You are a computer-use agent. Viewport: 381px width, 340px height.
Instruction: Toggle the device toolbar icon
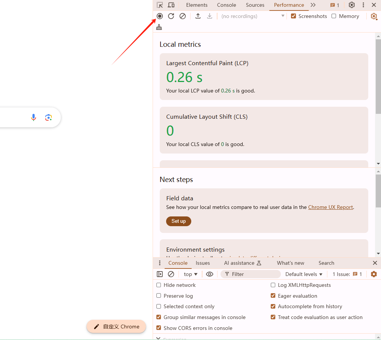point(171,5)
